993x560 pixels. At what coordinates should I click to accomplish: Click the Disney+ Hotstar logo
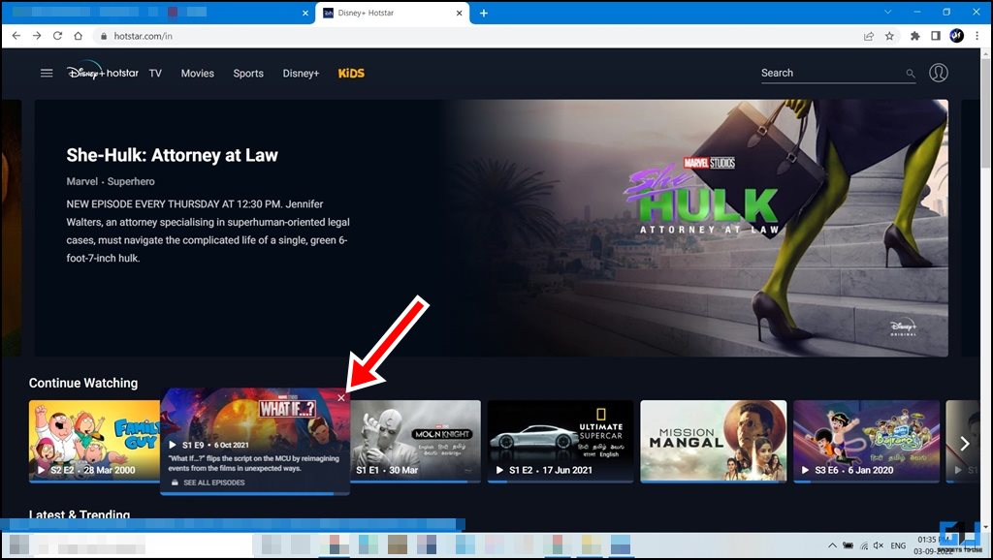pyautogui.click(x=103, y=72)
